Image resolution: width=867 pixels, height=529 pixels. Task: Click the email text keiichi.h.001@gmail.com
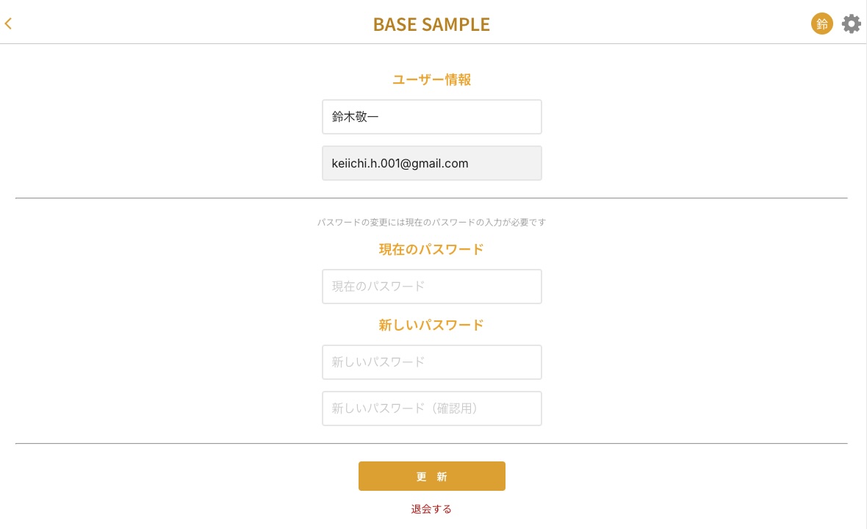(x=400, y=164)
